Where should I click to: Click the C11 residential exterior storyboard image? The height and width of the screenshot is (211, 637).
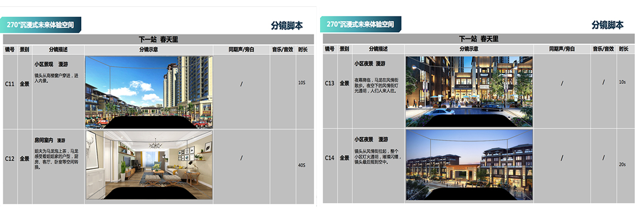[x=149, y=91]
